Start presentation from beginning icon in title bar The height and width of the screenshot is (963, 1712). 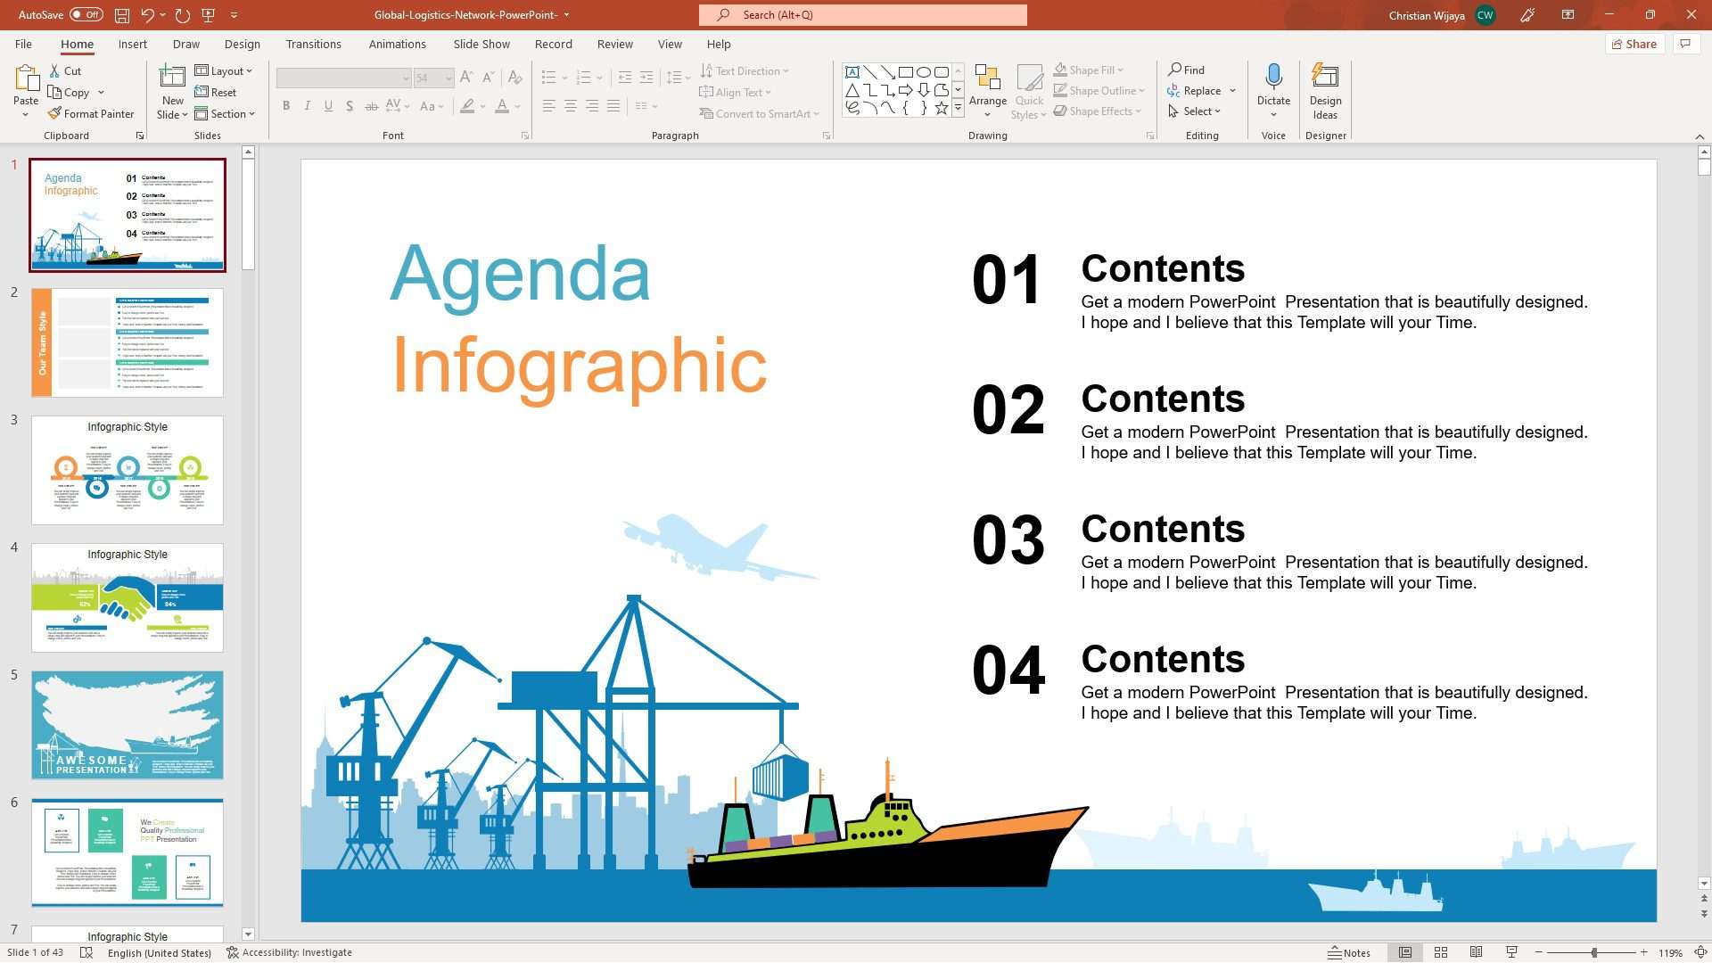(209, 15)
